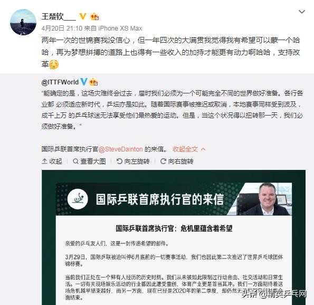Screen dimensions: 314x305
Task: Rotate the image left with 向左旋转
Action: pos(133,161)
